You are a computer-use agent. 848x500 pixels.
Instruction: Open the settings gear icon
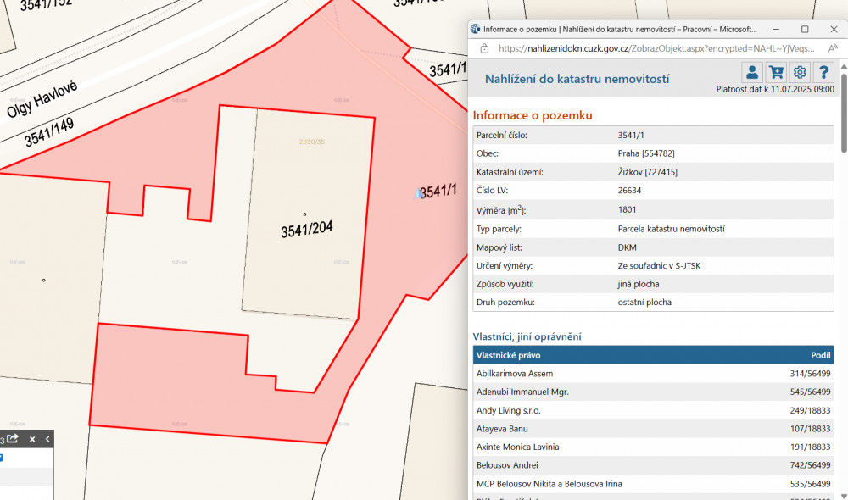tap(800, 72)
